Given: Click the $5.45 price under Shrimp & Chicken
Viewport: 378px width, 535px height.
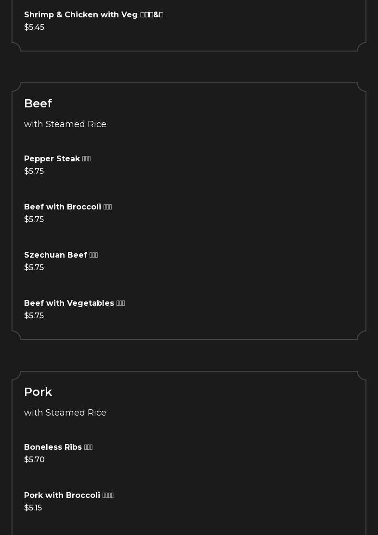Looking at the screenshot, I should tap(34, 27).
